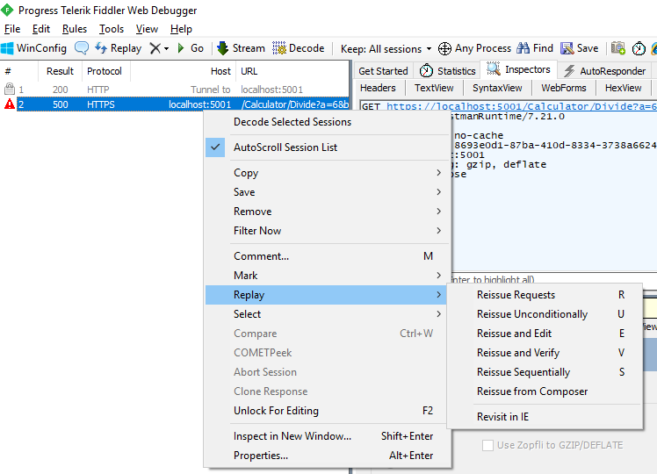
Task: Expand the Save submenu in context menu
Action: (328, 191)
